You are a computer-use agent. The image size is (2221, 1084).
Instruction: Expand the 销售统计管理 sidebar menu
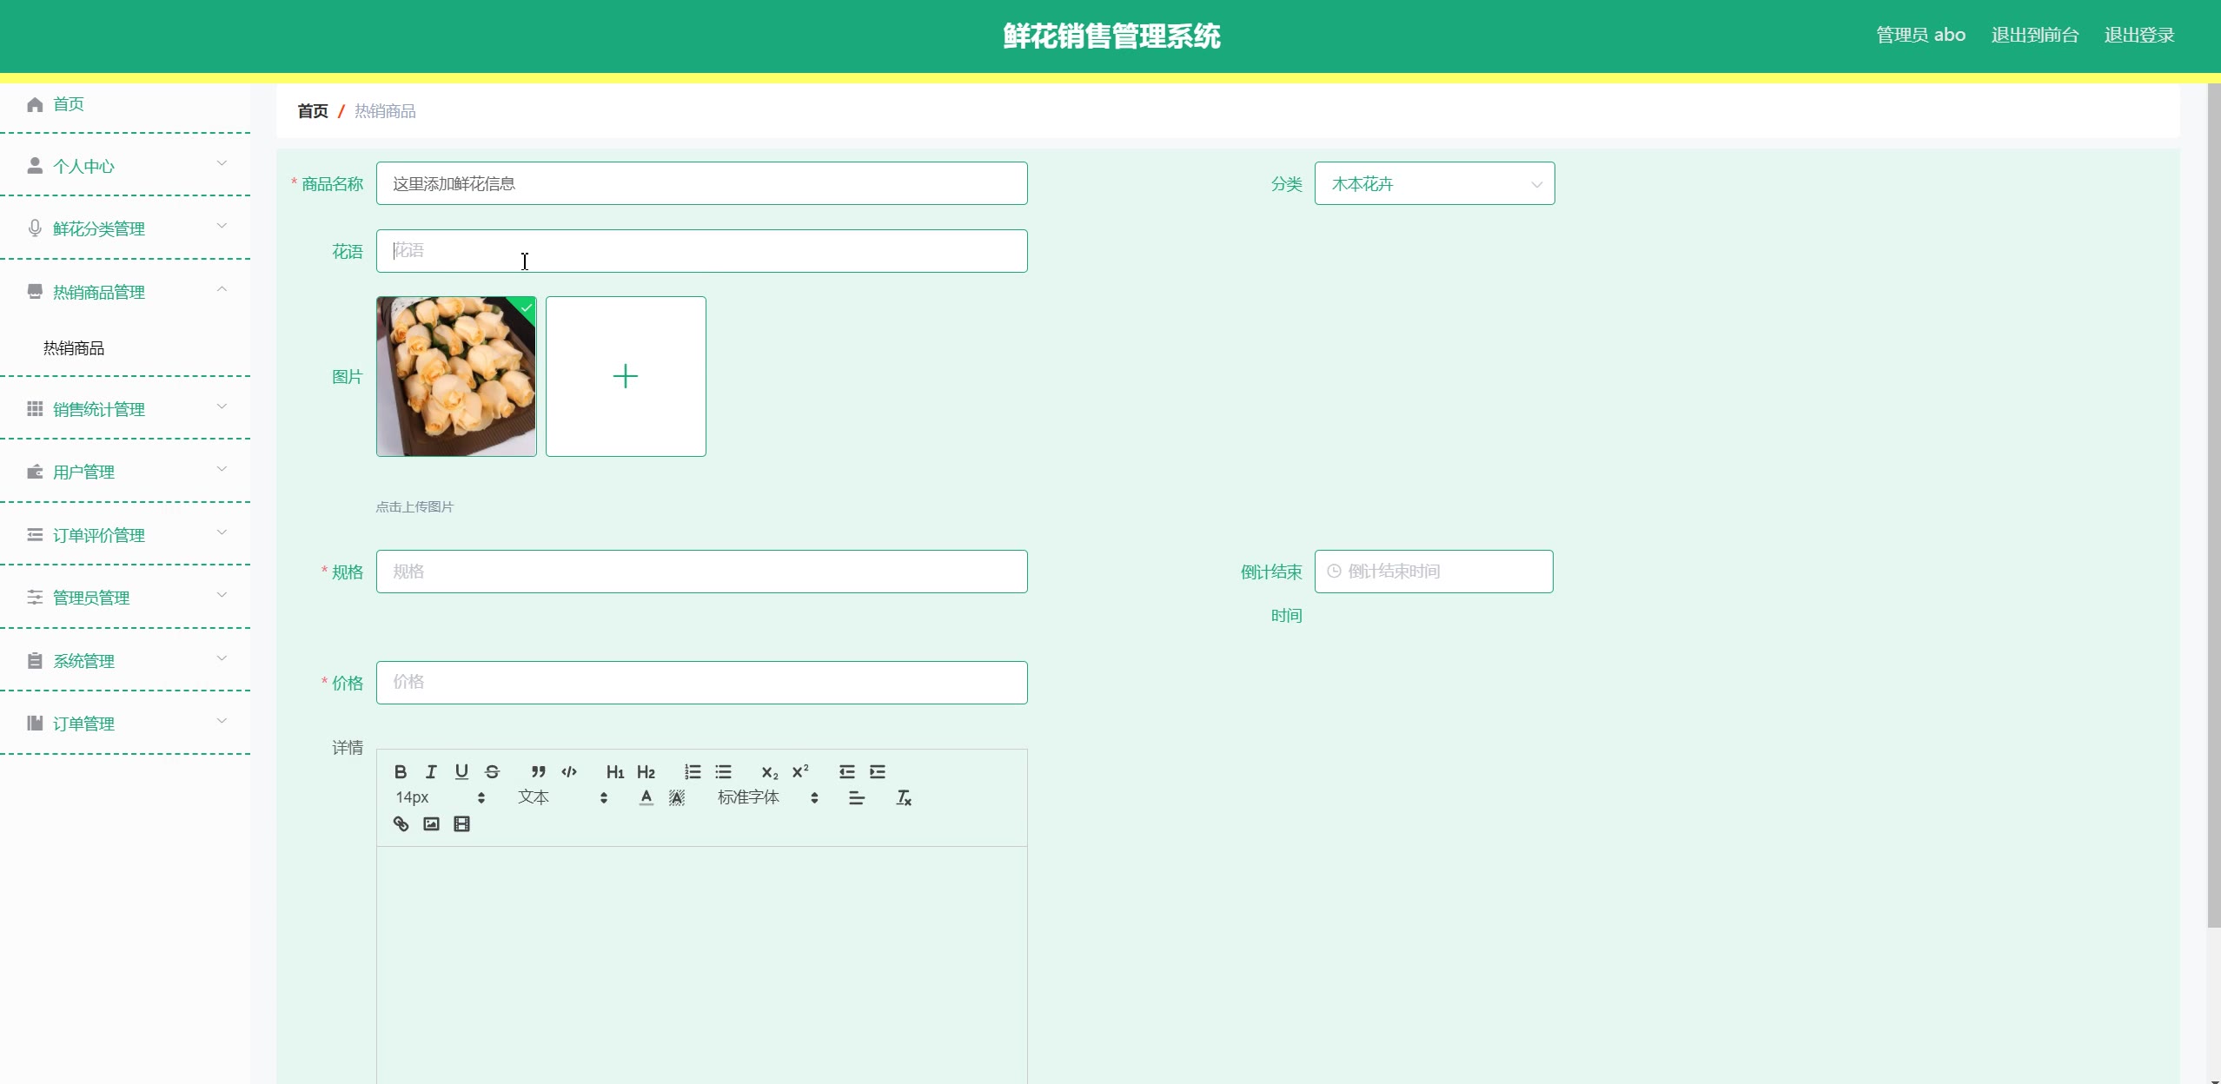click(125, 409)
